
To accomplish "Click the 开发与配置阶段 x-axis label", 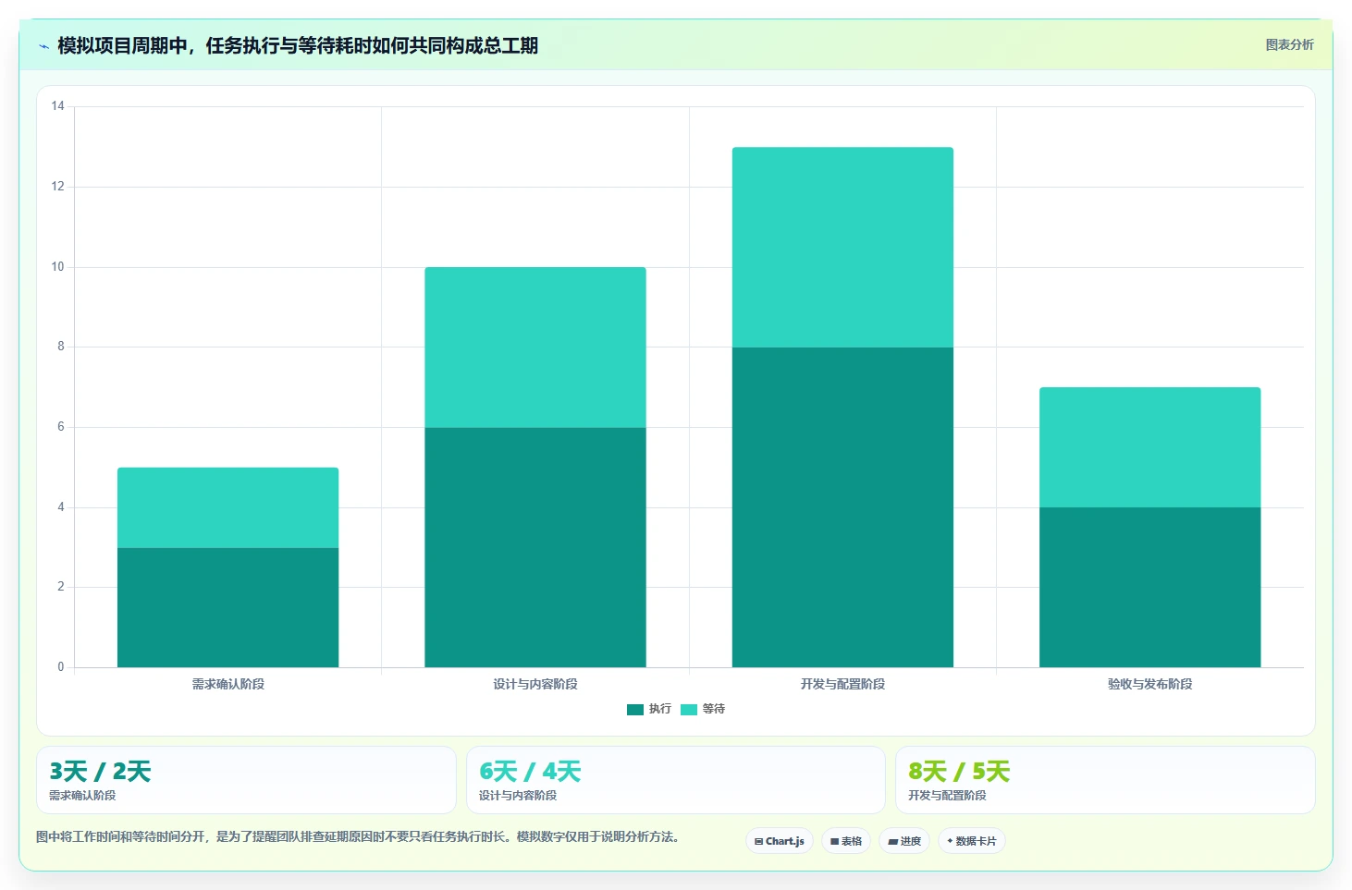I will pos(842,684).
